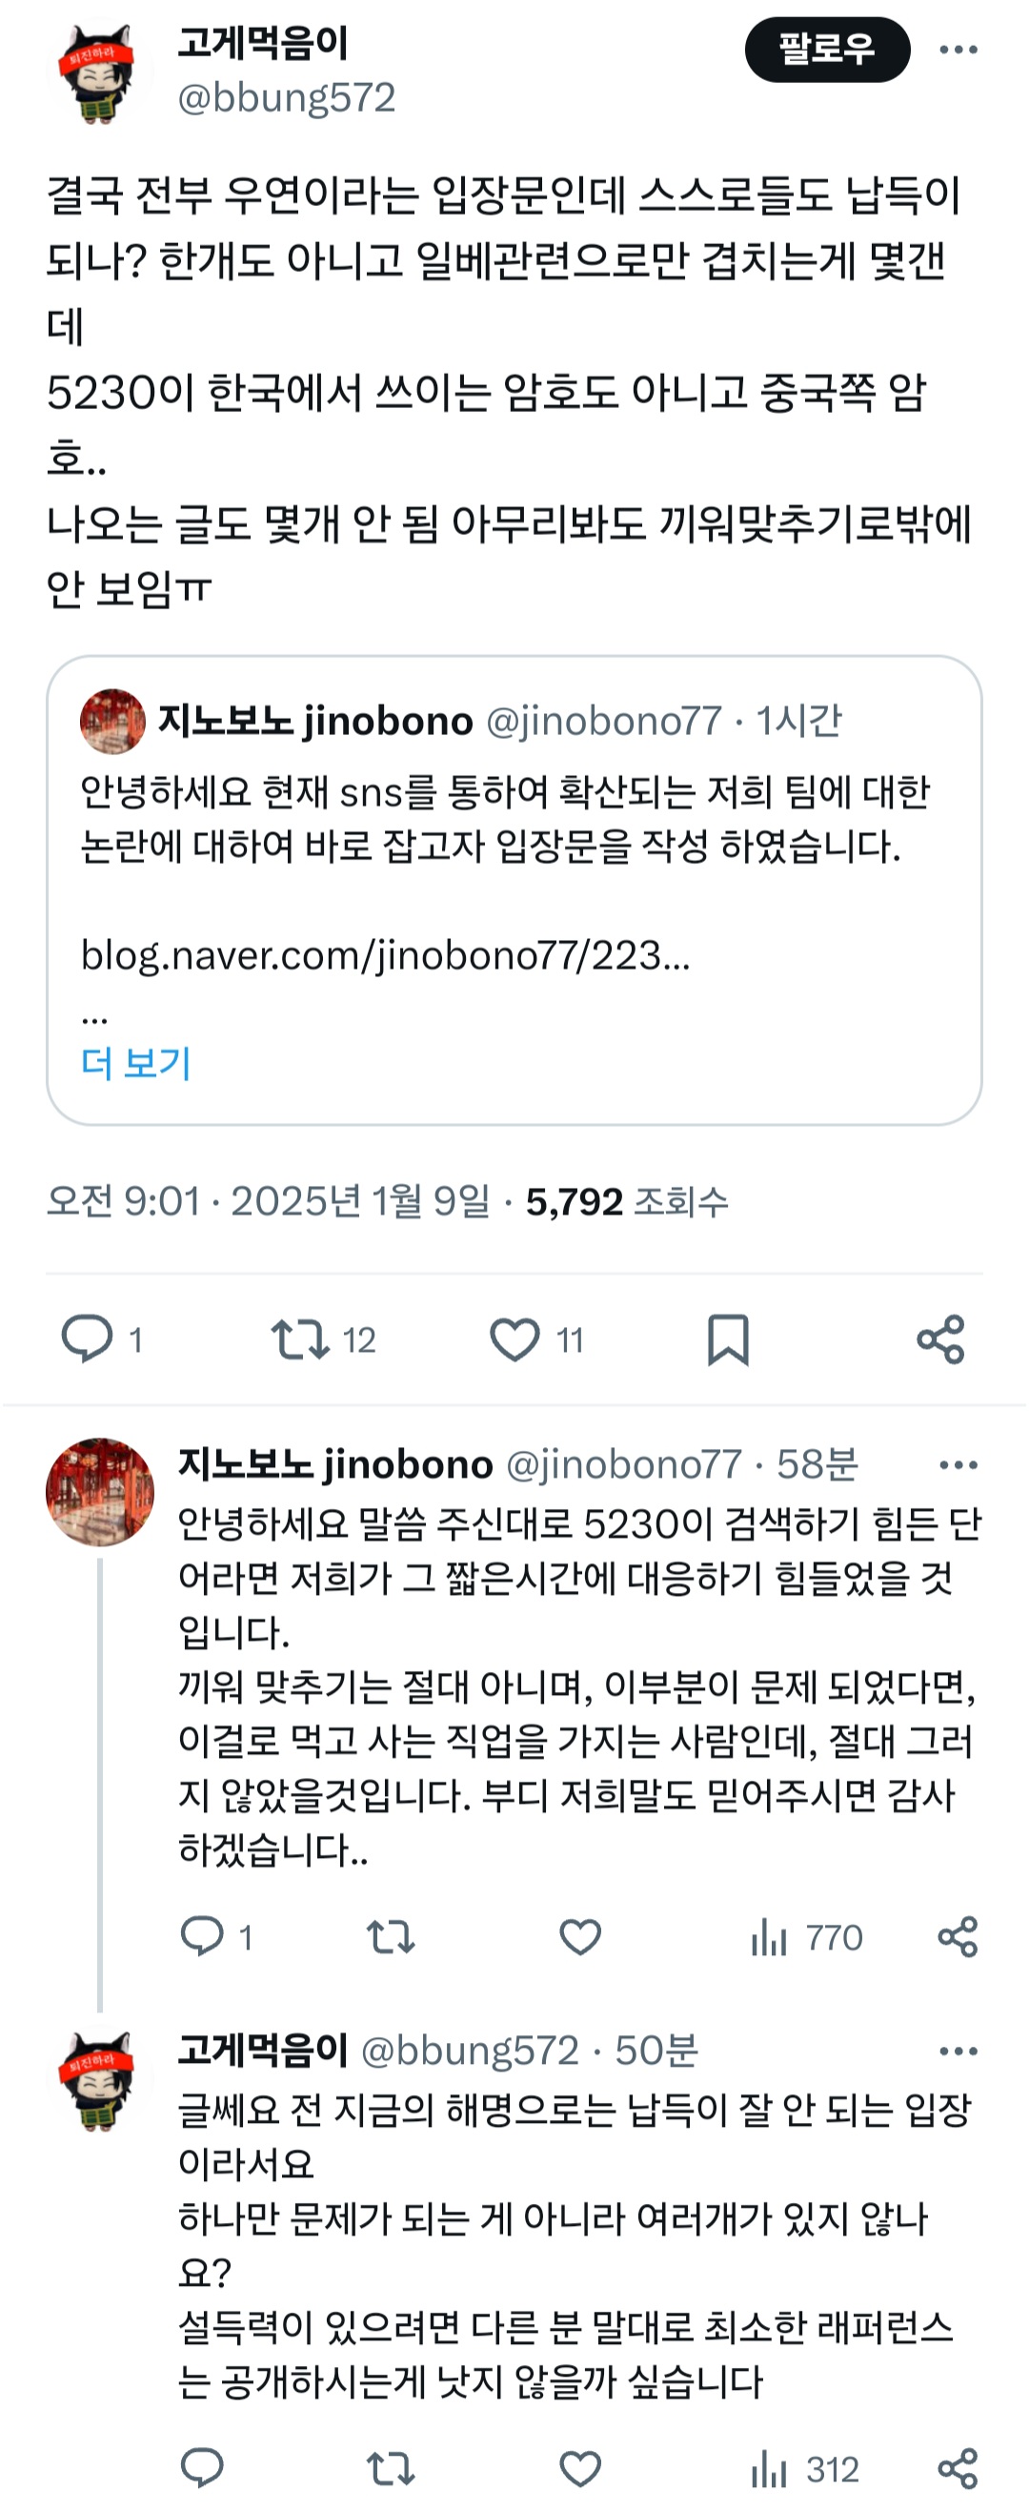Reply to the main tweet

(x=86, y=1338)
